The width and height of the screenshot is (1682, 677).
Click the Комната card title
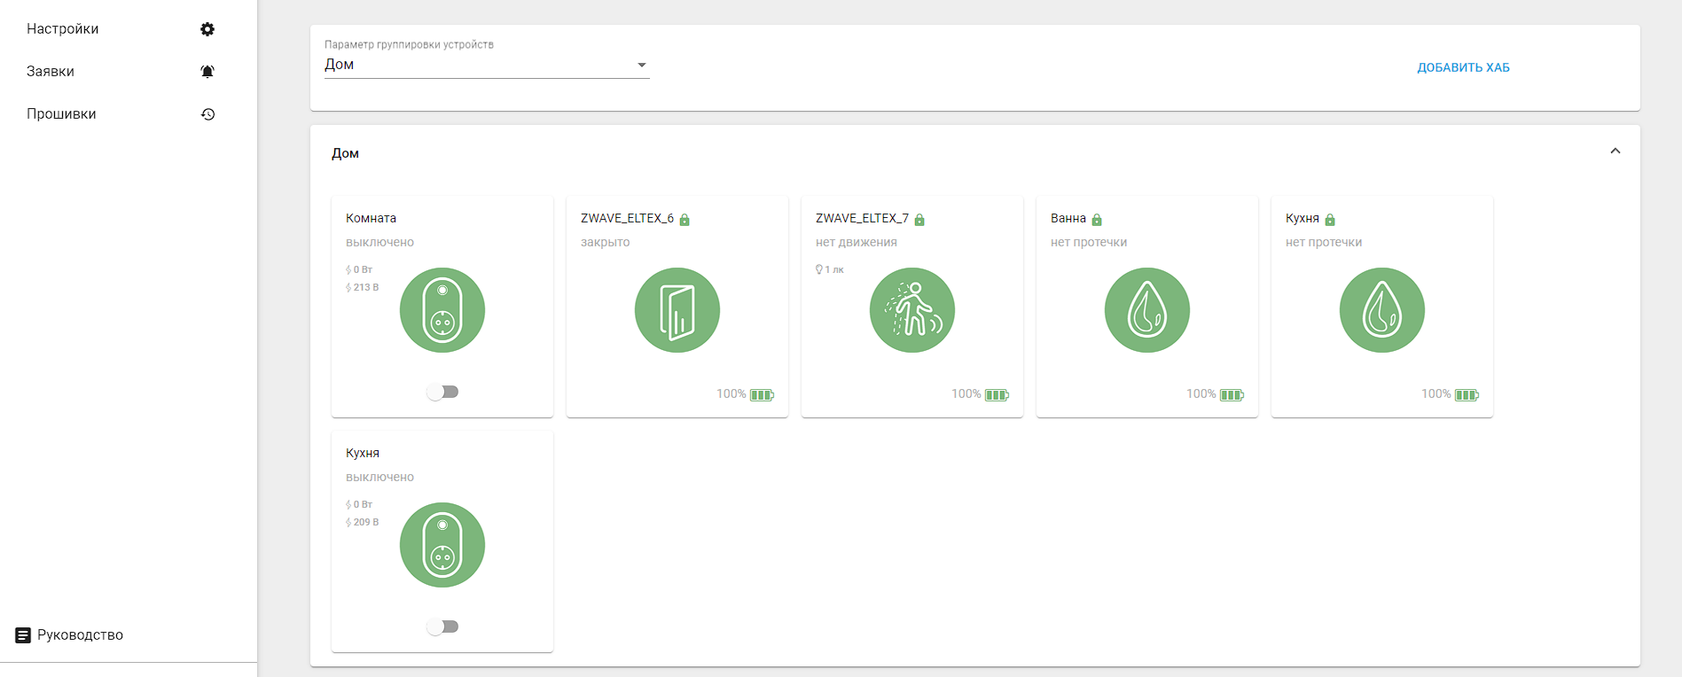371,218
